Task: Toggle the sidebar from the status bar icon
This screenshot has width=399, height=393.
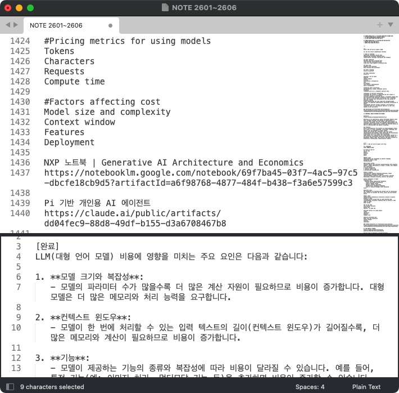Action: click(9, 387)
